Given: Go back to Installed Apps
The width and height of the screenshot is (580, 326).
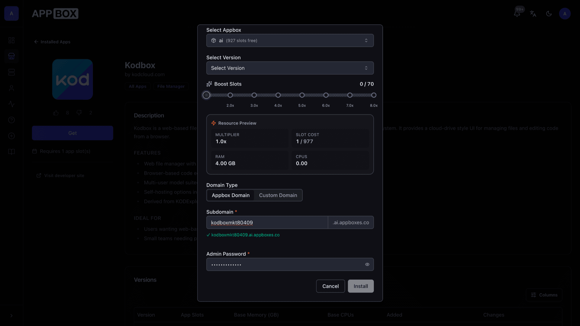Looking at the screenshot, I should click(52, 42).
